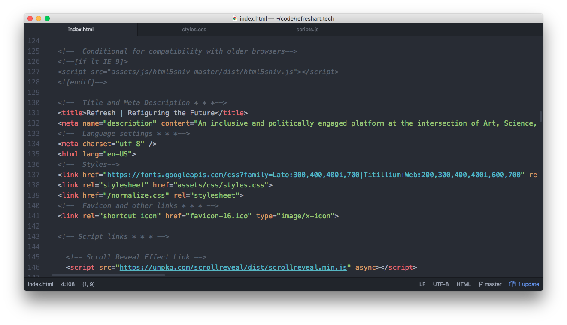Click the "image/x-icon" type value
Image resolution: width=567 pixels, height=325 pixels.
coord(305,216)
